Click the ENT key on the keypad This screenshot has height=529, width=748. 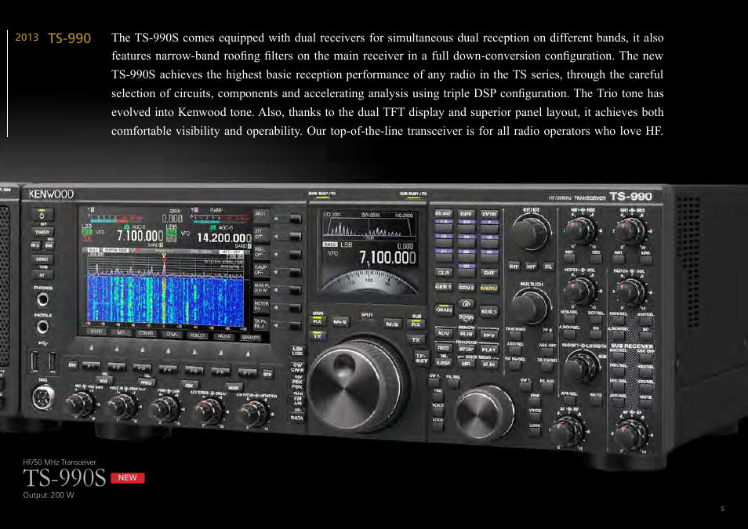(489, 274)
